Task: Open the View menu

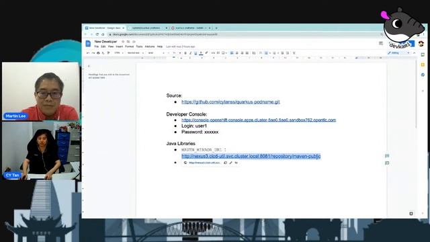Action: tap(110, 46)
